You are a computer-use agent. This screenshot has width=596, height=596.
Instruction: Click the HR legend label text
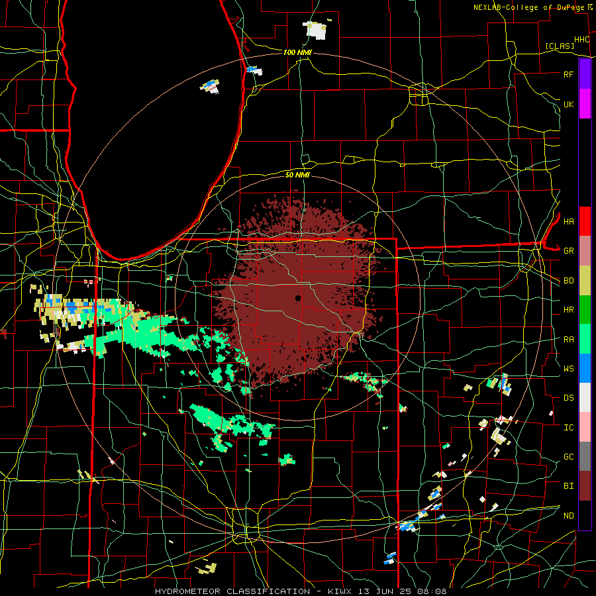pyautogui.click(x=569, y=310)
